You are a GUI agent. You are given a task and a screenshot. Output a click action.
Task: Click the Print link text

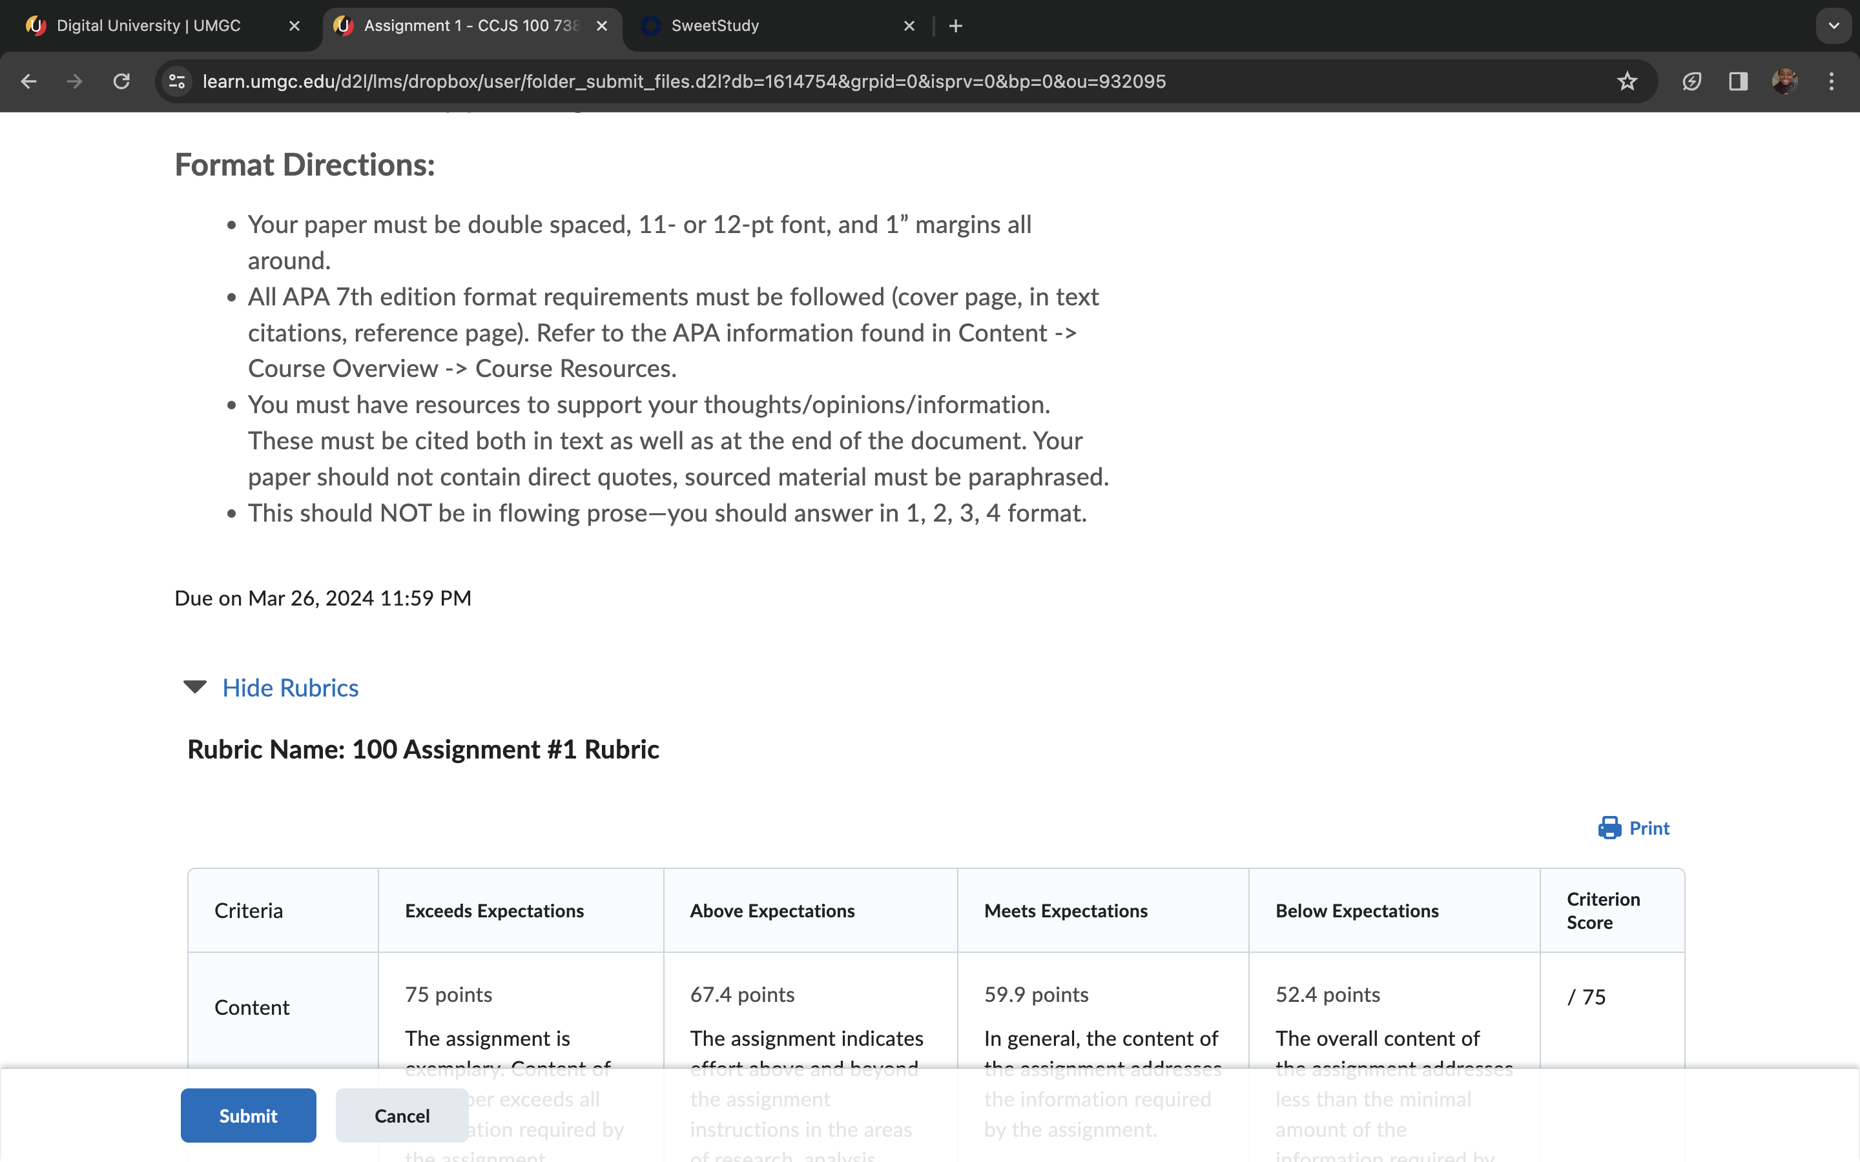pyautogui.click(x=1649, y=828)
